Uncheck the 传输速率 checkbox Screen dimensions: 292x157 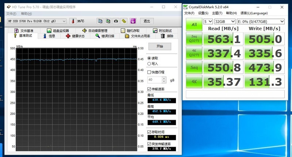coord(149,89)
